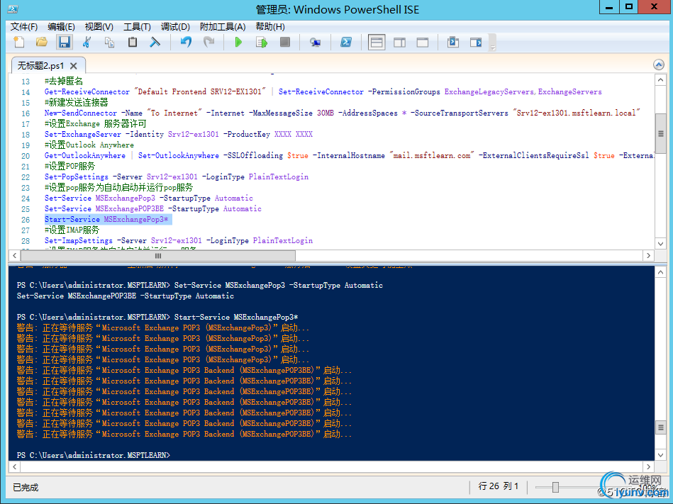This screenshot has height=504, width=673.
Task: Click line 16 New-SendConnector command
Action: [342, 113]
